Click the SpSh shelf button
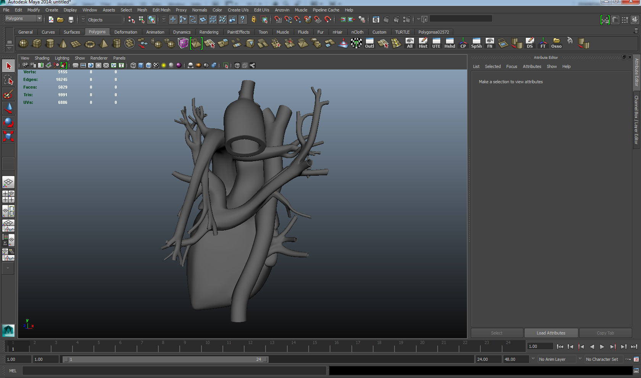The width and height of the screenshot is (641, 378). [476, 43]
